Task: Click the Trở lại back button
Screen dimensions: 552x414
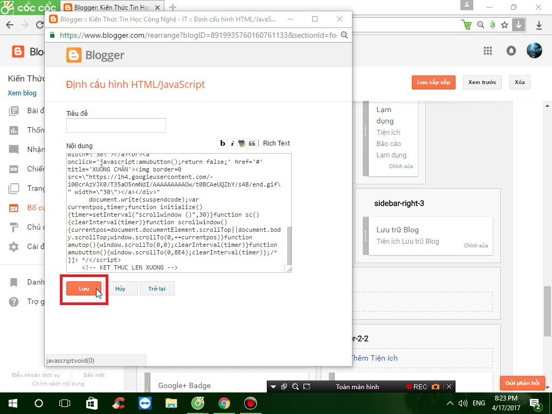Action: click(x=157, y=289)
